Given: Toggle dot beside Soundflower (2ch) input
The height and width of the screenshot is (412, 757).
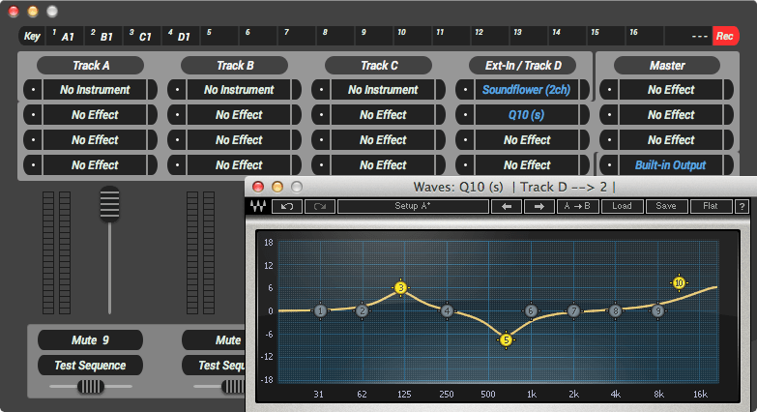Looking at the screenshot, I should coord(466,90).
